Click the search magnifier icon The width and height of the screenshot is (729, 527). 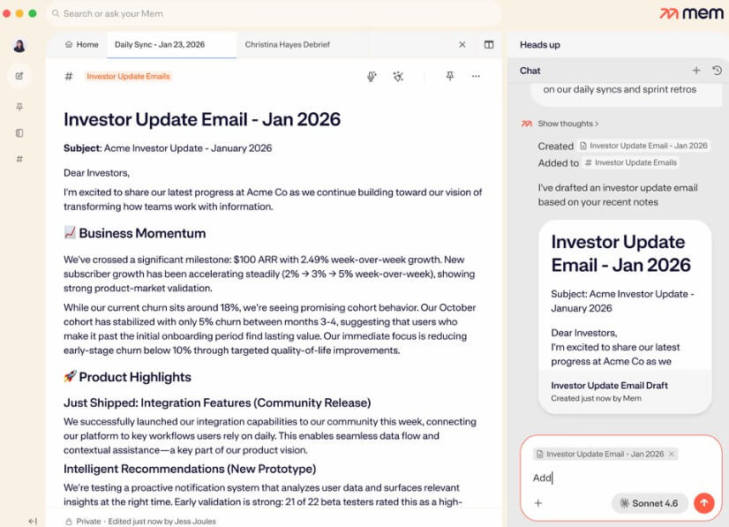point(56,13)
